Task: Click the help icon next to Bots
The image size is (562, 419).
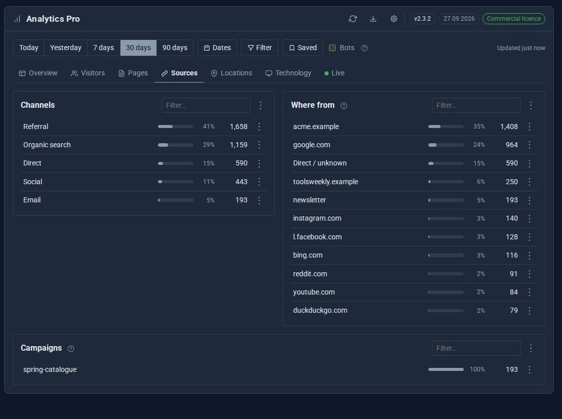Action: click(365, 48)
